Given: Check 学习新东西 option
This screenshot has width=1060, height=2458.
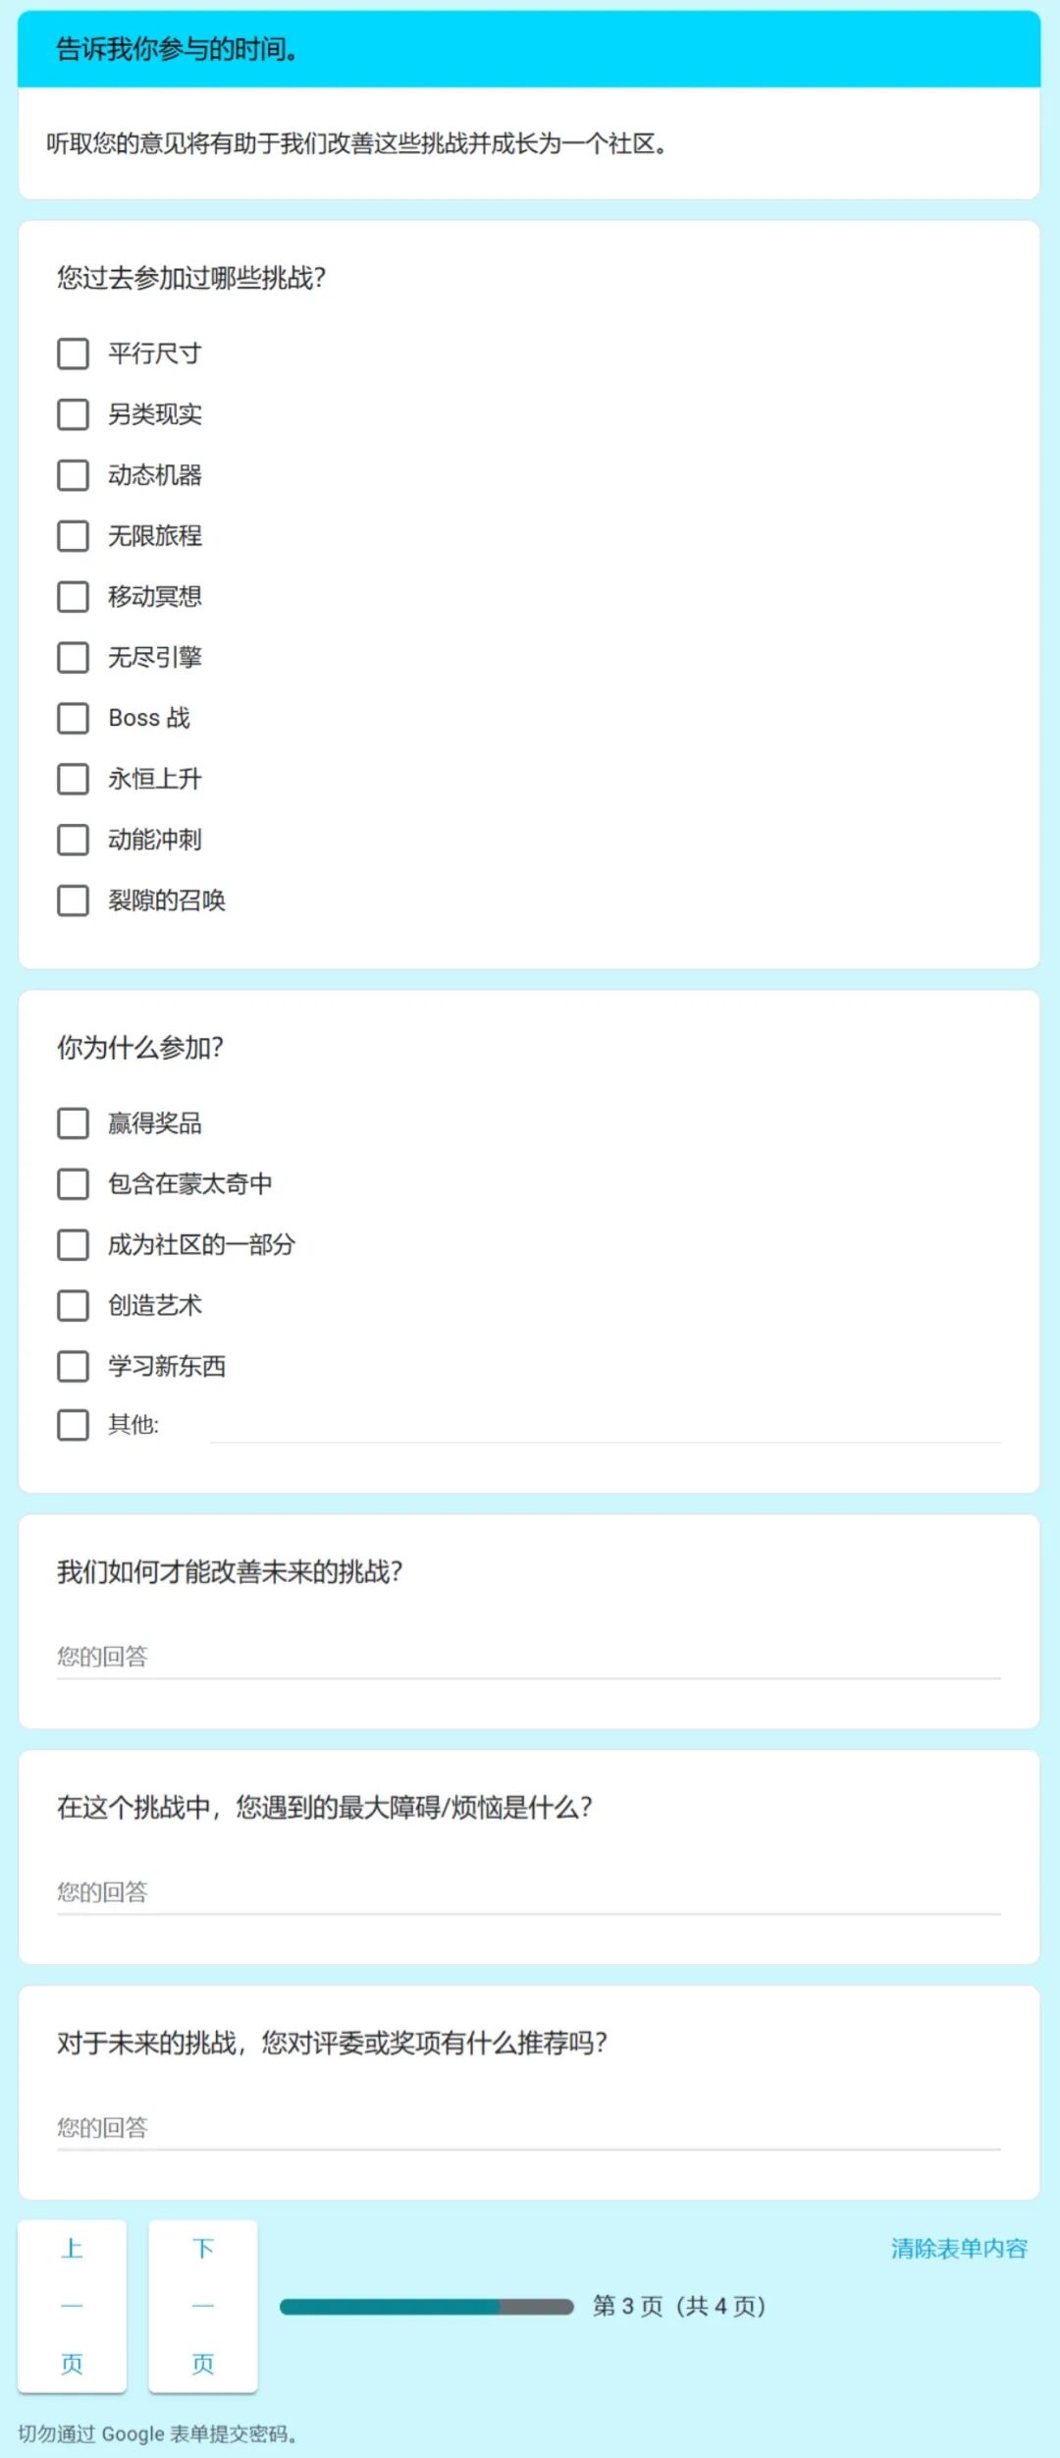Looking at the screenshot, I should click(x=73, y=1367).
